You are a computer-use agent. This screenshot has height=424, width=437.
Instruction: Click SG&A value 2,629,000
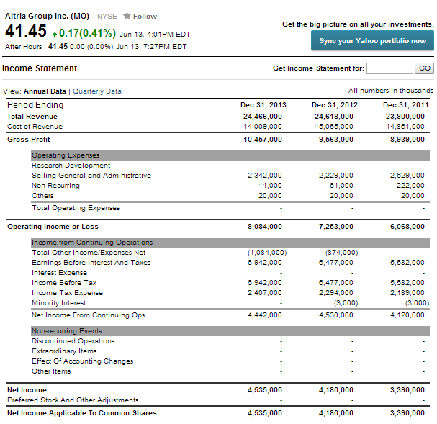pyautogui.click(x=407, y=176)
